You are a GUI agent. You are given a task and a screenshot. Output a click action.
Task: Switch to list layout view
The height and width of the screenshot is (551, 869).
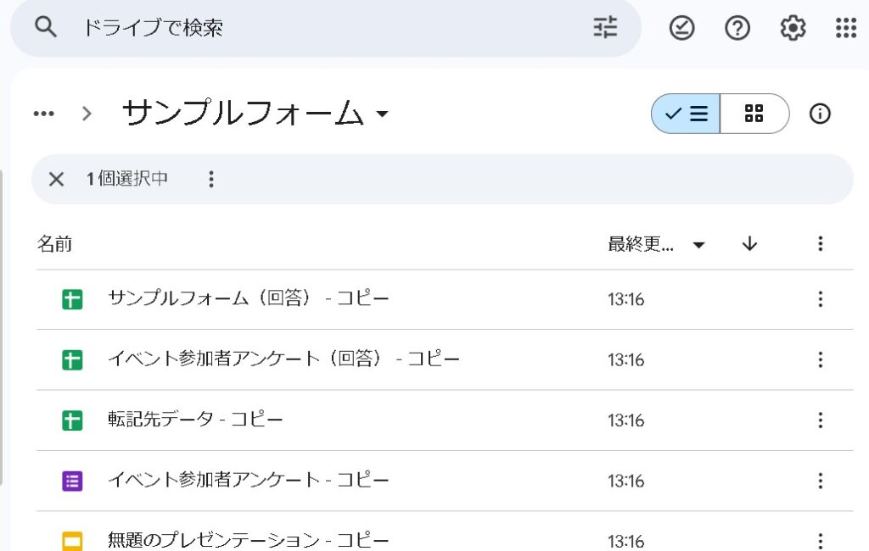(x=686, y=114)
